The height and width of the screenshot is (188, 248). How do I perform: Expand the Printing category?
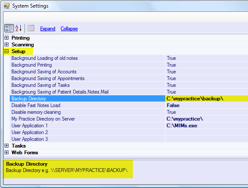6,38
